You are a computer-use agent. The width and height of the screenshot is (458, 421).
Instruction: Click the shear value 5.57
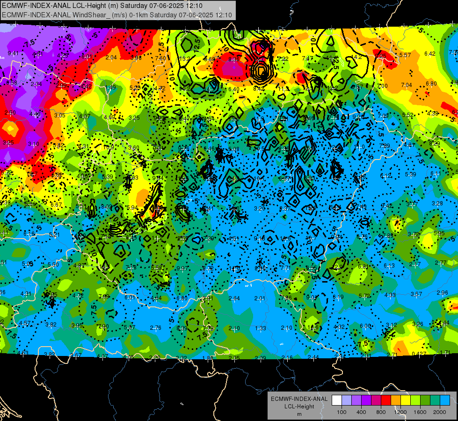(405, 55)
